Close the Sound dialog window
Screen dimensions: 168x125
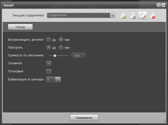[163, 5]
